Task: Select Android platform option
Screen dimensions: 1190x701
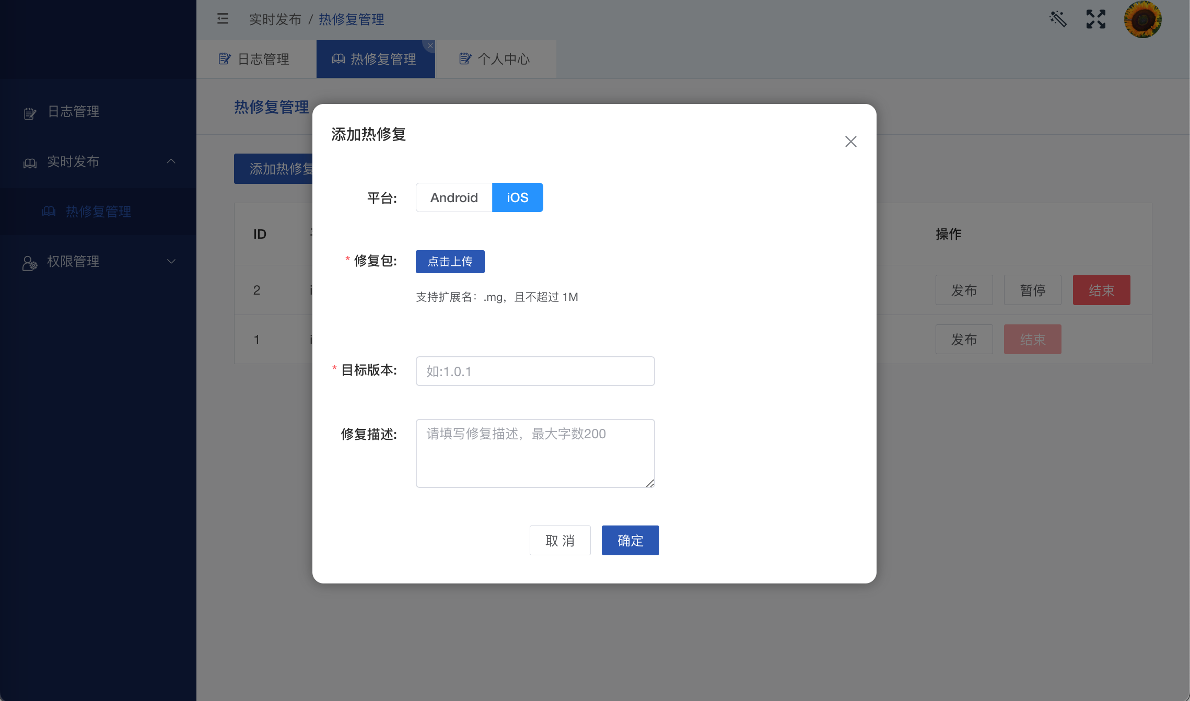Action: pyautogui.click(x=454, y=197)
